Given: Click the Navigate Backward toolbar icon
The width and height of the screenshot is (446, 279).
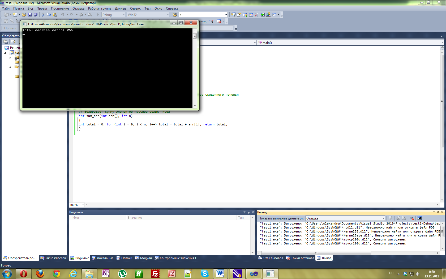Looking at the screenshot, I should pos(81,15).
